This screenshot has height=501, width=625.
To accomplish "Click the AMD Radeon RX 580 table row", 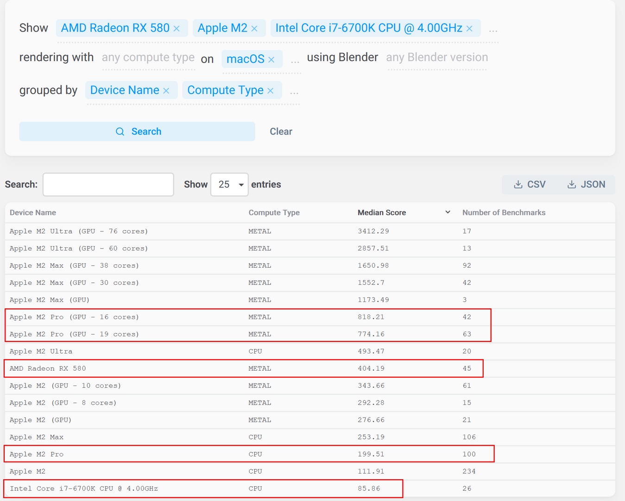I will click(310, 368).
